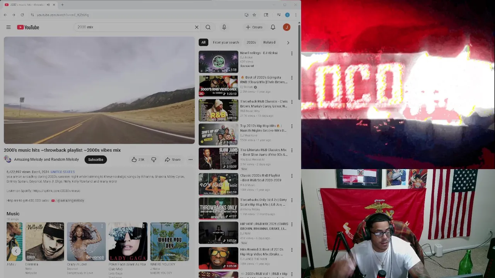Open Throwback R&B Classics thumbnail
Viewport: 495px width, 278px height.
[x=218, y=110]
